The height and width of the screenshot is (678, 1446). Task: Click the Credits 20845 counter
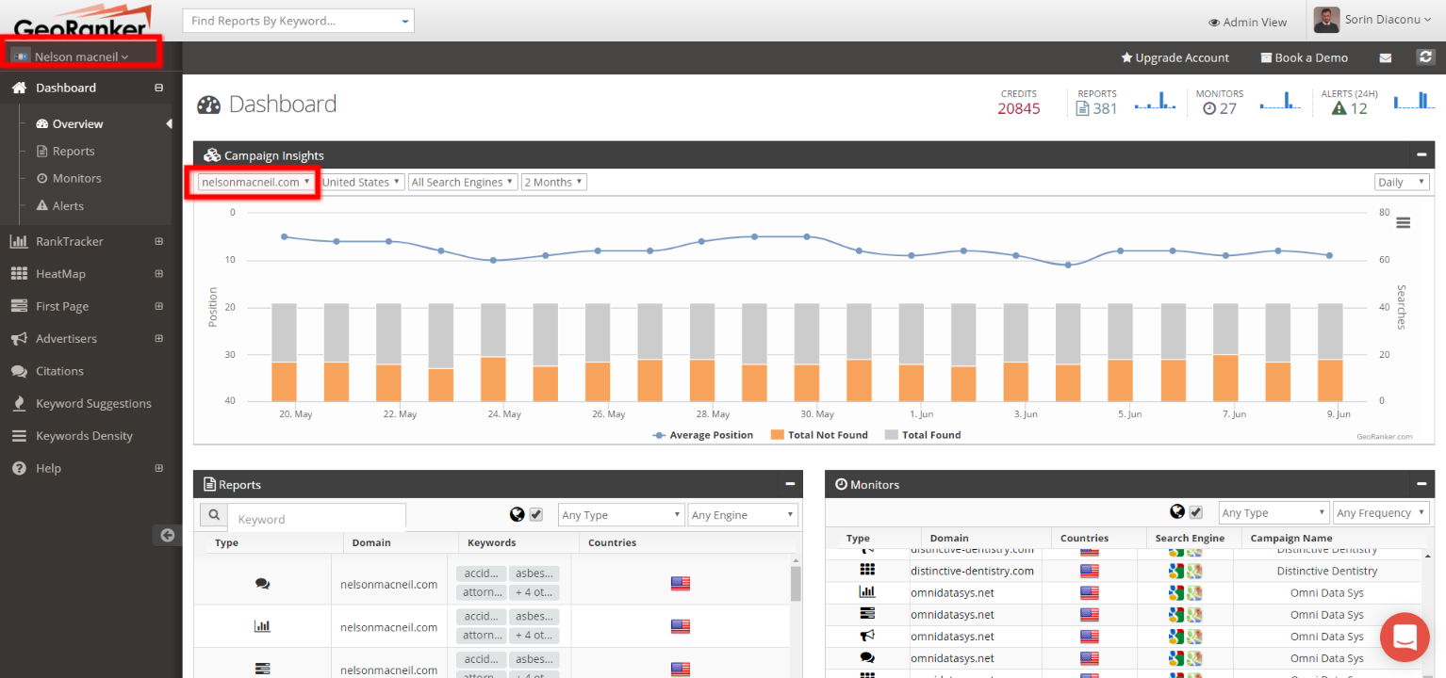(1019, 103)
